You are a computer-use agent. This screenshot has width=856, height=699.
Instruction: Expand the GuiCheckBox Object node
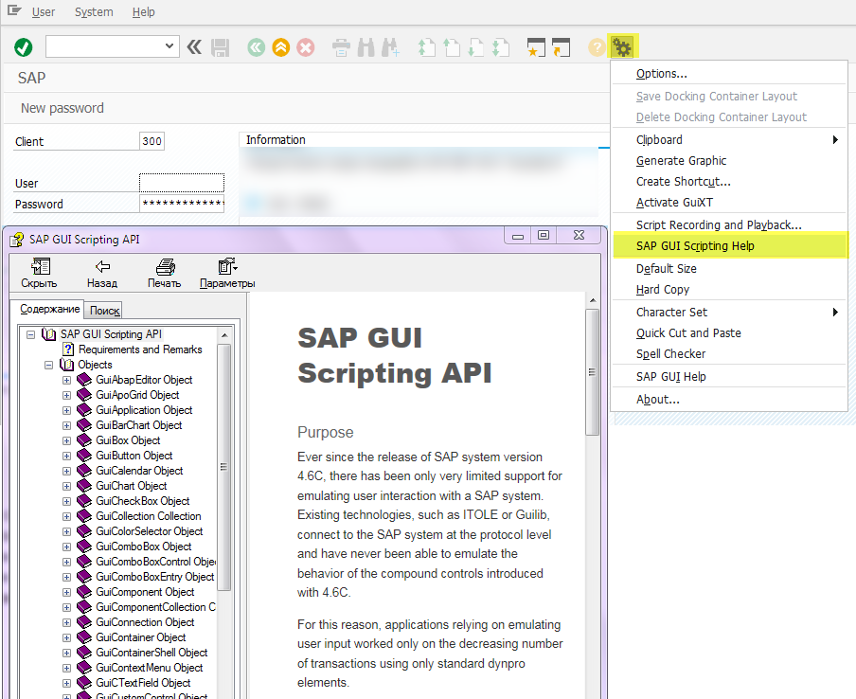tap(66, 501)
